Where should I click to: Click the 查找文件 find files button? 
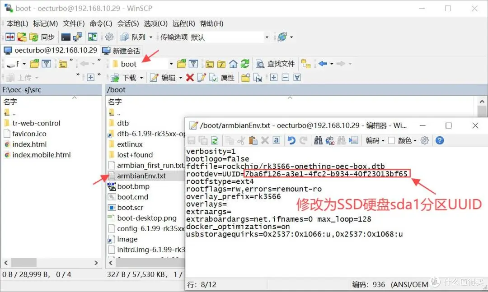275,64
